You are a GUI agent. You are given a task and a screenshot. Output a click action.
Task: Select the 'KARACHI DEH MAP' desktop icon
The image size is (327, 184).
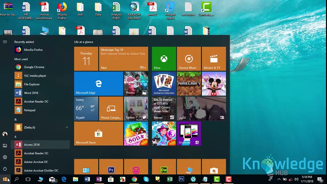134,11
